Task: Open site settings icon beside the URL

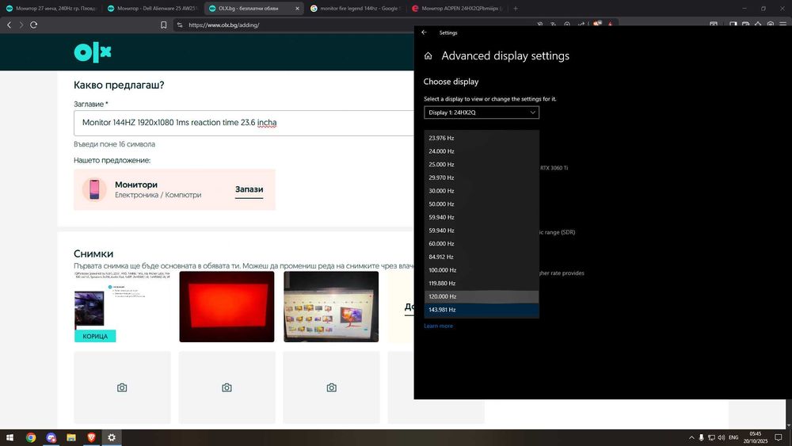Action: coord(180,25)
